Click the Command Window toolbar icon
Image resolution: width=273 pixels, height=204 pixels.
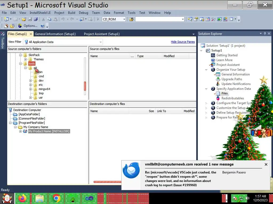(231, 19)
